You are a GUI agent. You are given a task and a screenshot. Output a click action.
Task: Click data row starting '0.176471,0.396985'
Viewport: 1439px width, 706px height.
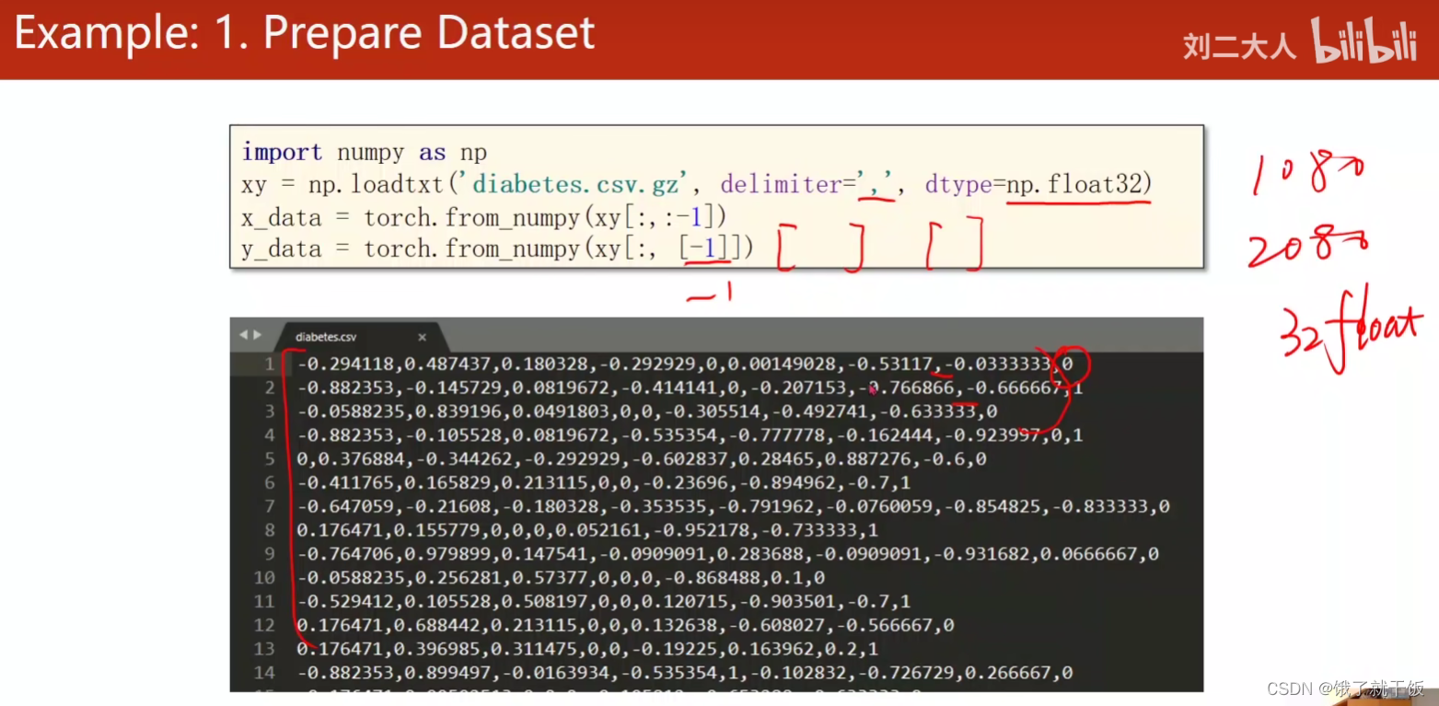pyautogui.click(x=587, y=649)
